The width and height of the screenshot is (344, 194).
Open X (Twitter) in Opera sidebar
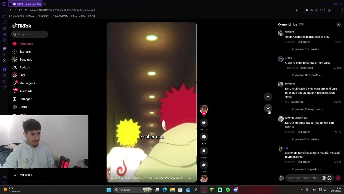tap(4, 61)
